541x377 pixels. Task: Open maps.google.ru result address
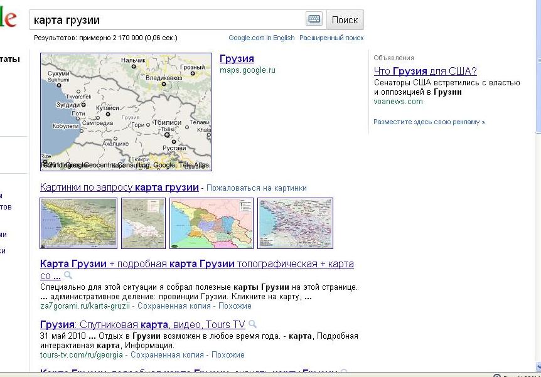(x=247, y=70)
